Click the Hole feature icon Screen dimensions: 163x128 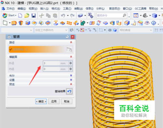[x=28, y=23]
